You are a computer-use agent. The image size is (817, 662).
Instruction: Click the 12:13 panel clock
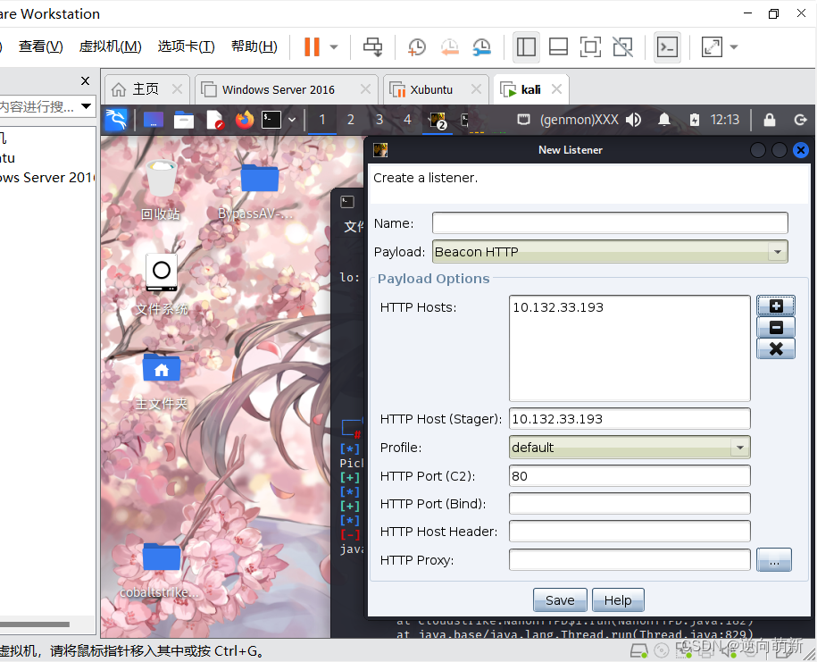click(x=725, y=120)
